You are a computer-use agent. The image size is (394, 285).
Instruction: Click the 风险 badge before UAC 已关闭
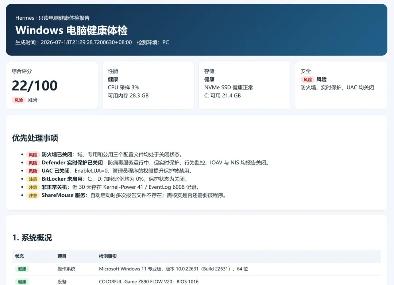point(33,171)
